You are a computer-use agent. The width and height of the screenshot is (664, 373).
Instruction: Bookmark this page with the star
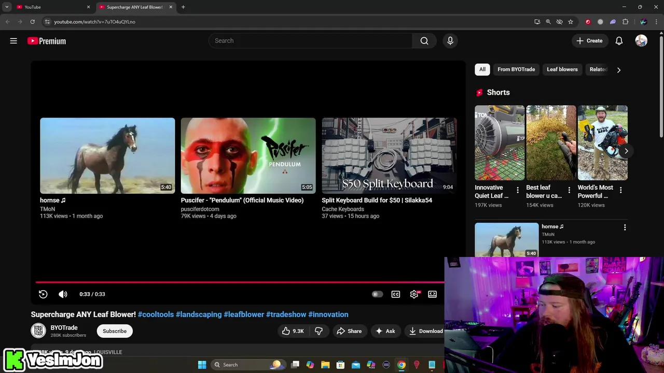coord(571,22)
